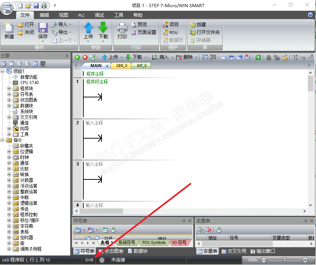This screenshot has width=316, height=265.
Task: Click the editor horizontal scrollbar thumb
Action: click(x=102, y=211)
